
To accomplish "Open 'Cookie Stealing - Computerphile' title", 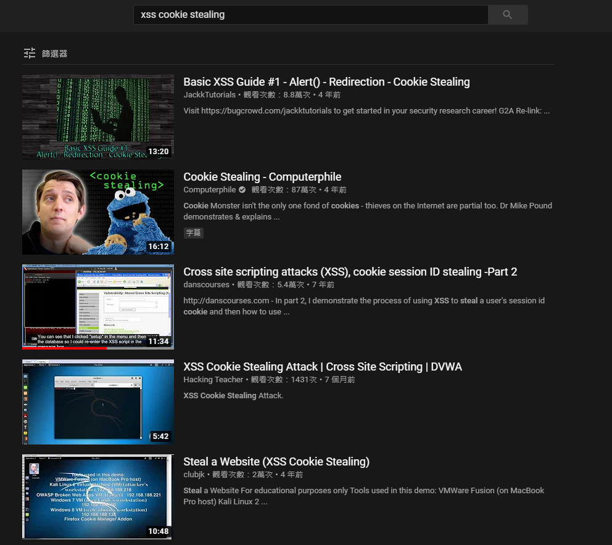I will [x=262, y=177].
